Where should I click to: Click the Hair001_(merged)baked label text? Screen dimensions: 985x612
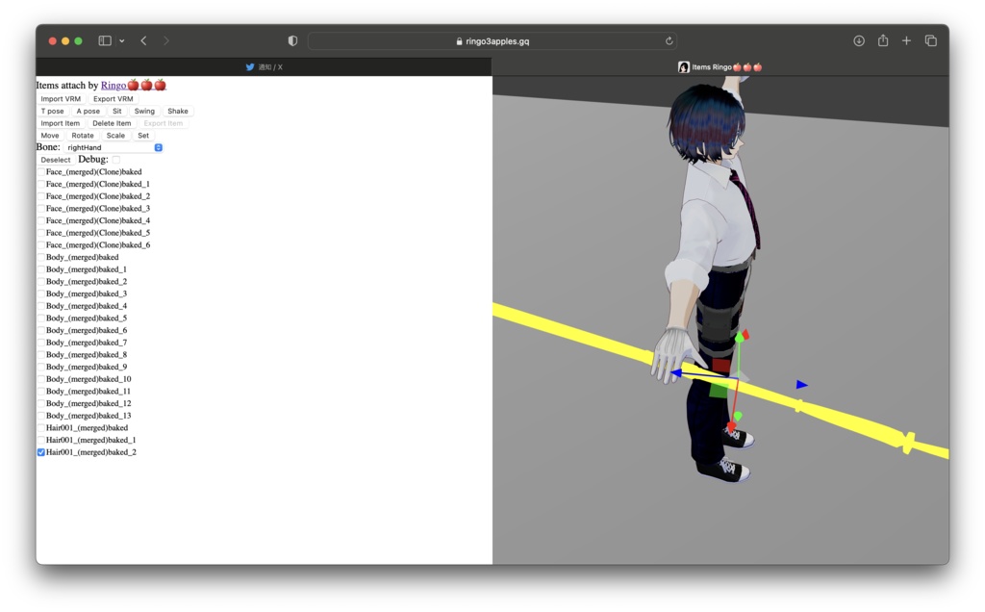[x=87, y=428]
